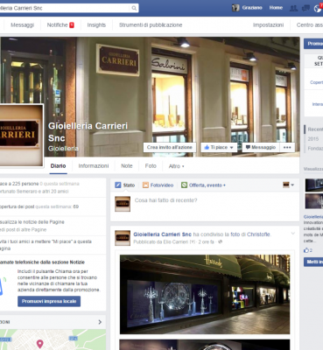
Task: Open messages chat icon in top bar
Action: pos(305,8)
